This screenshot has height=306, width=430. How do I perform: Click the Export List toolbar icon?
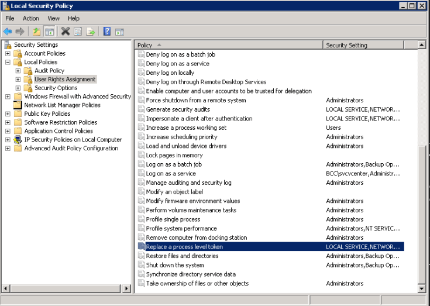pyautogui.click(x=91, y=32)
